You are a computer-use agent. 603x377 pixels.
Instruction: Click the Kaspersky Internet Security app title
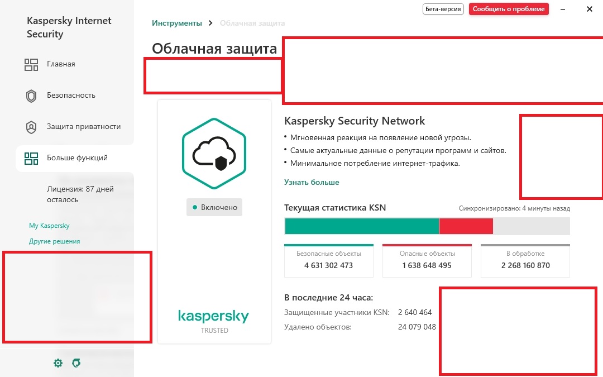click(69, 27)
